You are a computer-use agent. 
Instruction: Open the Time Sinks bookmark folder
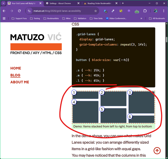[x=96, y=18]
